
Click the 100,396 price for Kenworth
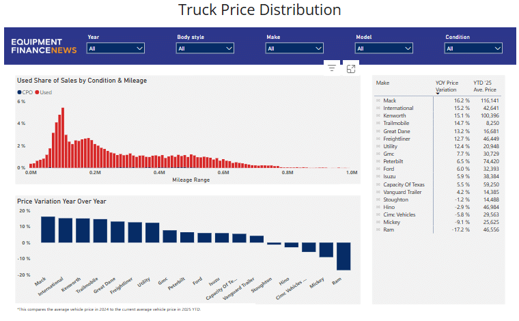[x=490, y=115]
